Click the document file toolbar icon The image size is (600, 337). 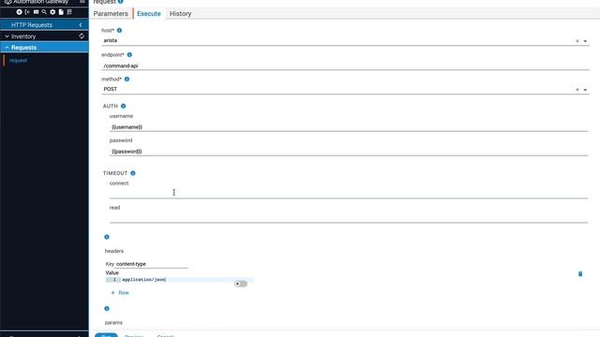(x=61, y=12)
